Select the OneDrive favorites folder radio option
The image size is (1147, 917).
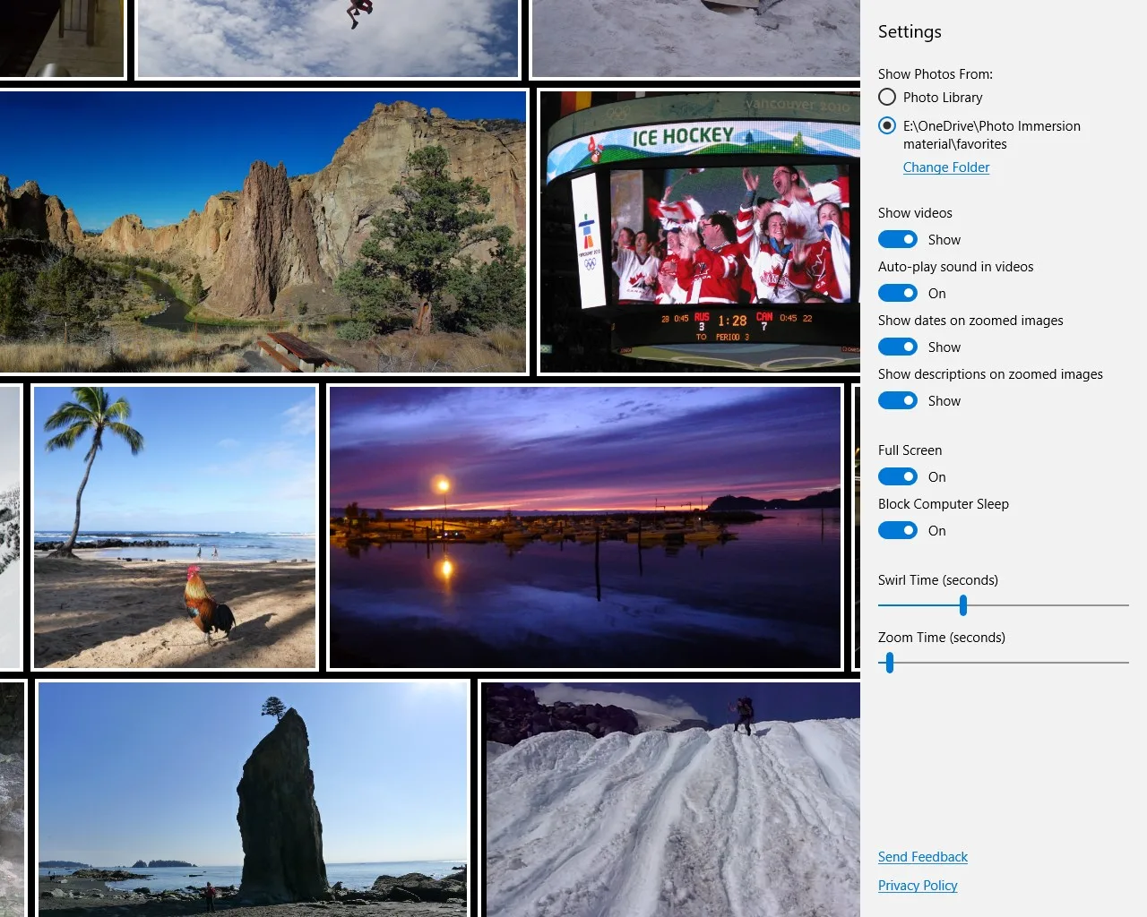tap(887, 125)
